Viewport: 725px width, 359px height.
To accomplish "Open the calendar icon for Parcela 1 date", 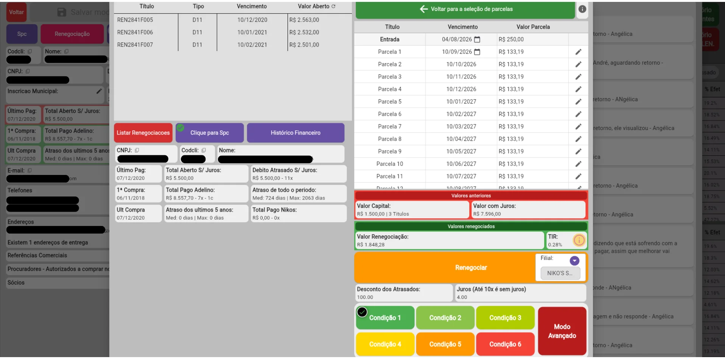I will 477,52.
